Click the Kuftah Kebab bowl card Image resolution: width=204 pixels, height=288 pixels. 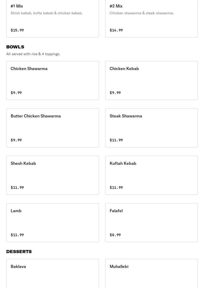pos(151,175)
